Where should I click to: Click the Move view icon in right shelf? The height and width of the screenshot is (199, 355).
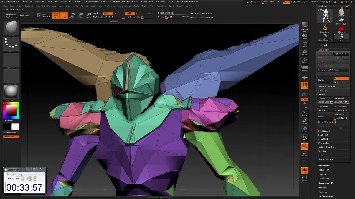pos(305,122)
